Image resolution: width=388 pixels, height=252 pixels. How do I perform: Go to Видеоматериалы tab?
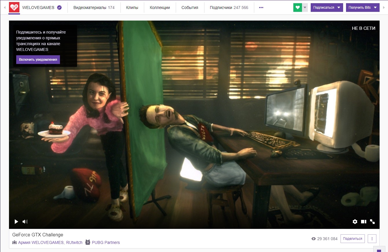pyautogui.click(x=94, y=8)
